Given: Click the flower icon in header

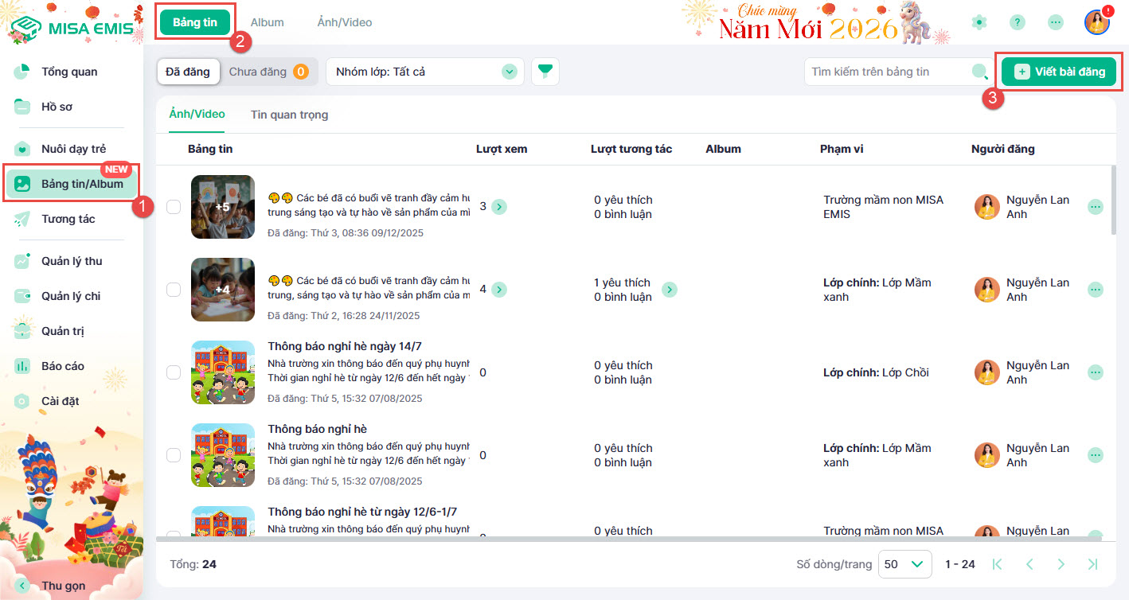Looking at the screenshot, I should tap(979, 22).
